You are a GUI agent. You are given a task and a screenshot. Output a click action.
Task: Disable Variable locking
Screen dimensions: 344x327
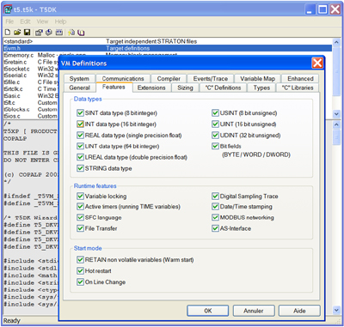[x=80, y=196]
